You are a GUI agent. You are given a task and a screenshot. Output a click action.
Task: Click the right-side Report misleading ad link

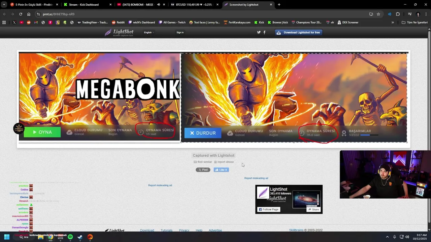tap(256, 178)
